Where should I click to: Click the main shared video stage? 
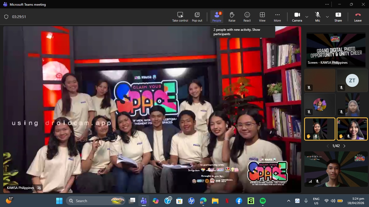pyautogui.click(x=152, y=110)
